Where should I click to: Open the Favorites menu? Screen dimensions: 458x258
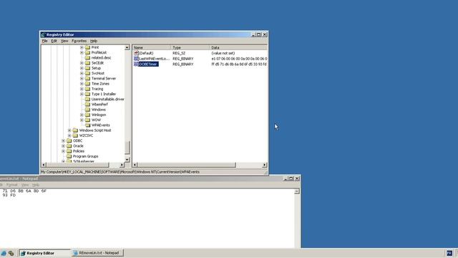click(79, 41)
